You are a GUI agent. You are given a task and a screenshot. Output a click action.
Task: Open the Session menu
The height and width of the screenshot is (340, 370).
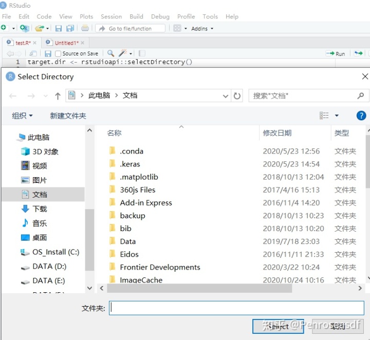pos(112,16)
